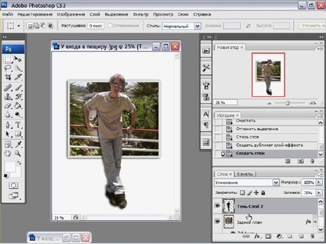Click the Уточнить край button
Screen dimensions: 326x244
(x=312, y=26)
